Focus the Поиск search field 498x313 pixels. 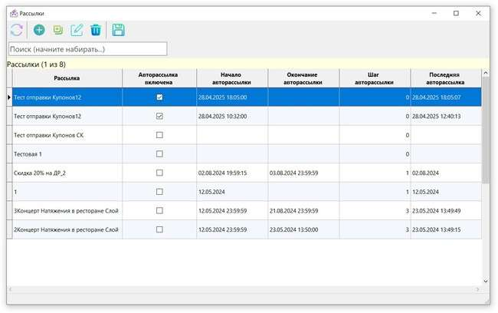87,49
